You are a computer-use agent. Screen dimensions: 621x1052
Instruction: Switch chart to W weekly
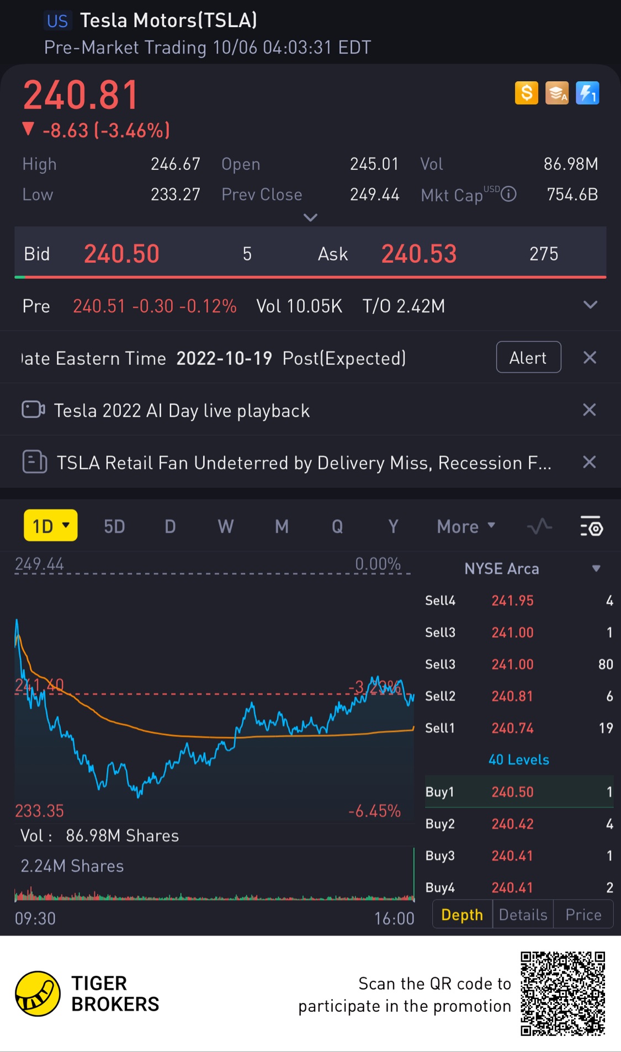tap(225, 526)
